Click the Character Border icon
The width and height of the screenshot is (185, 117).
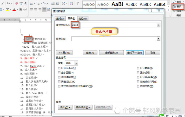pyautogui.click(x=25, y=3)
